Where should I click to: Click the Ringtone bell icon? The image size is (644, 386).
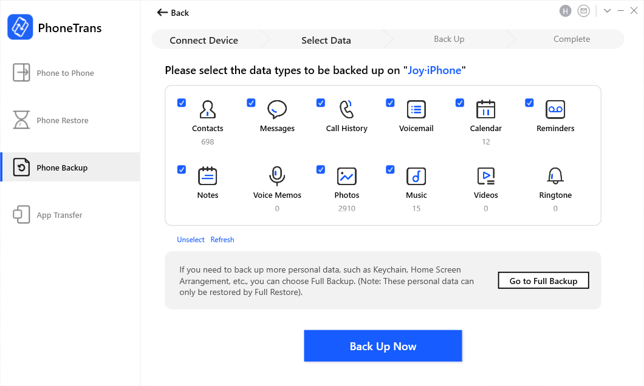555,176
